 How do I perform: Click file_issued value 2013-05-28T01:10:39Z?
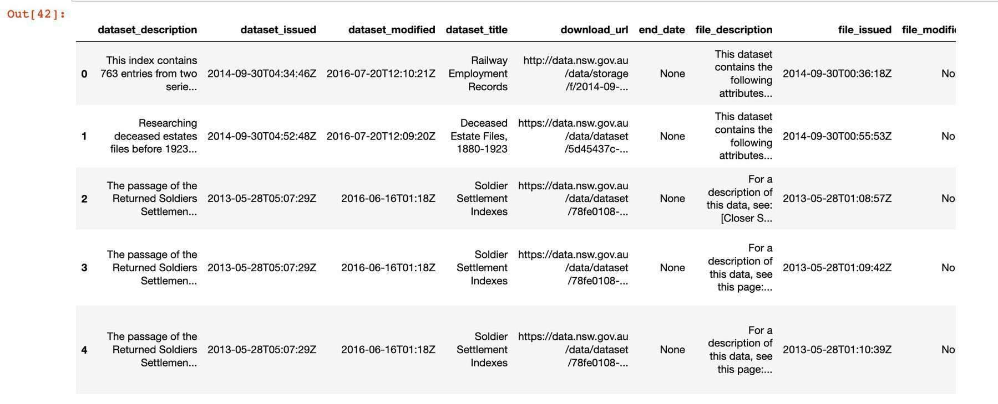(837, 350)
